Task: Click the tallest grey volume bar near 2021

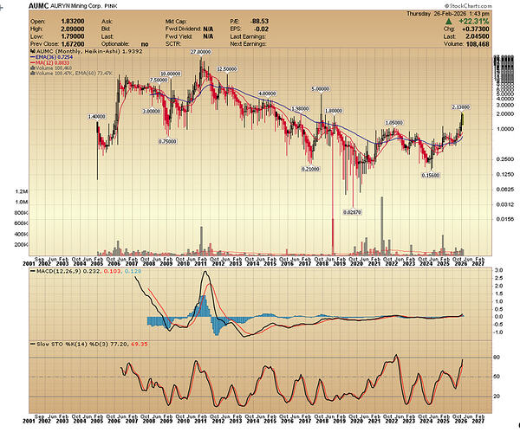Action: (x=382, y=226)
